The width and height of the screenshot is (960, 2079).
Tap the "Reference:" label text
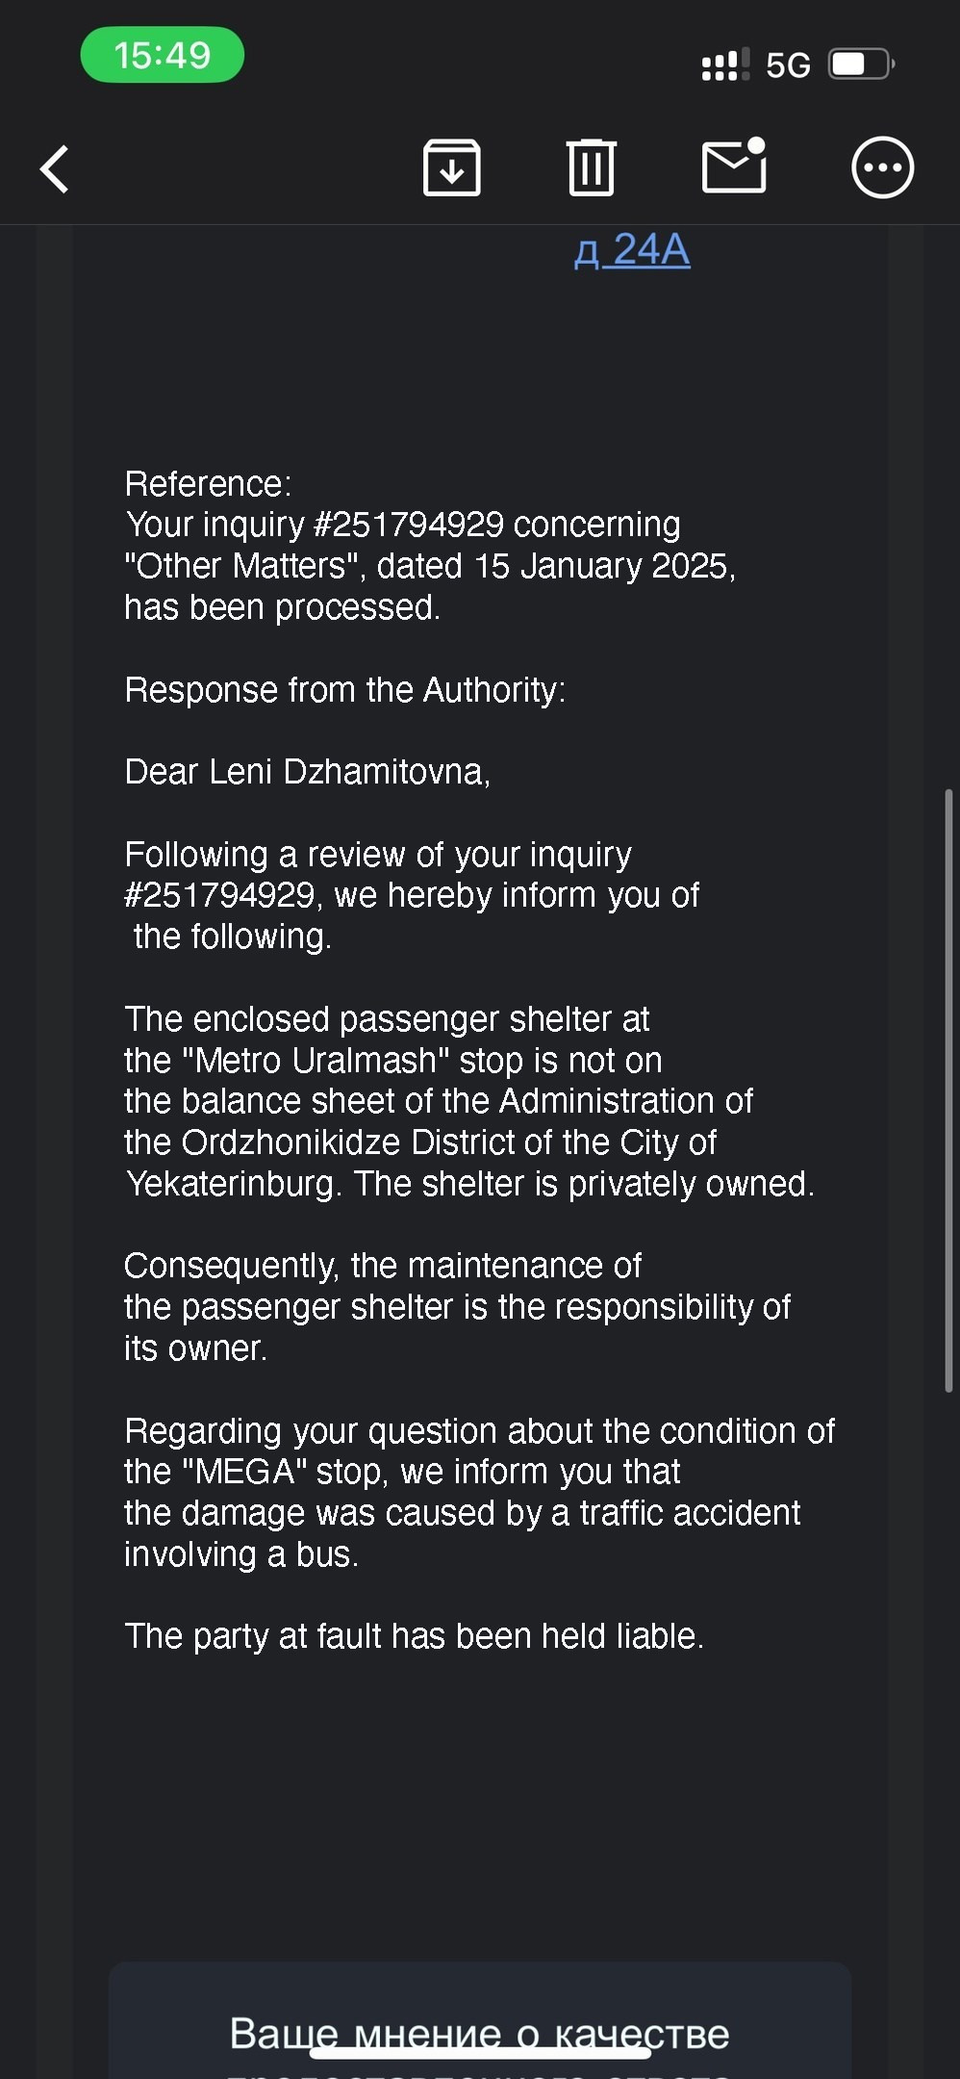pyautogui.click(x=208, y=483)
